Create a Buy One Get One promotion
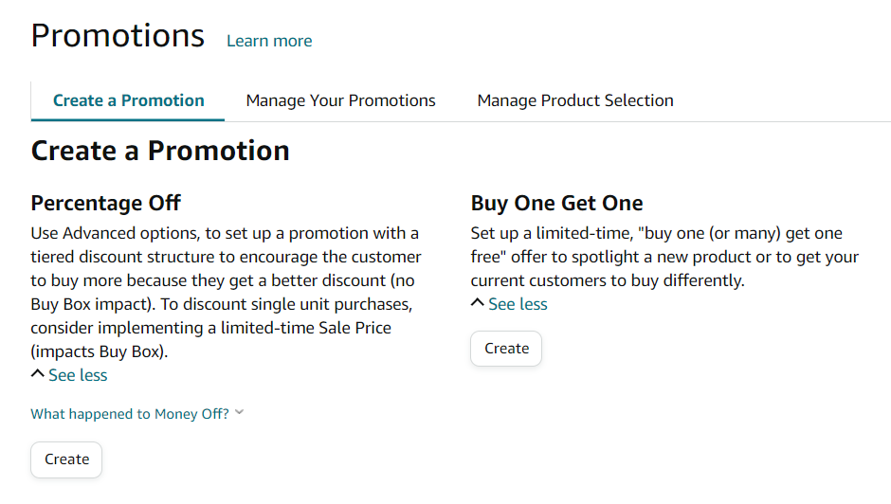891x504 pixels. pyautogui.click(x=506, y=349)
